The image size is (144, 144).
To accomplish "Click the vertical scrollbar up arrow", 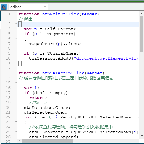I will pyautogui.click(x=142, y=14).
